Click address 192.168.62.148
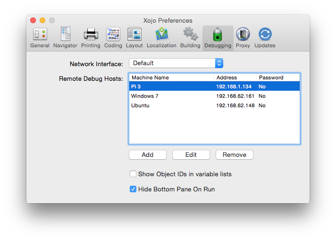 click(235, 105)
